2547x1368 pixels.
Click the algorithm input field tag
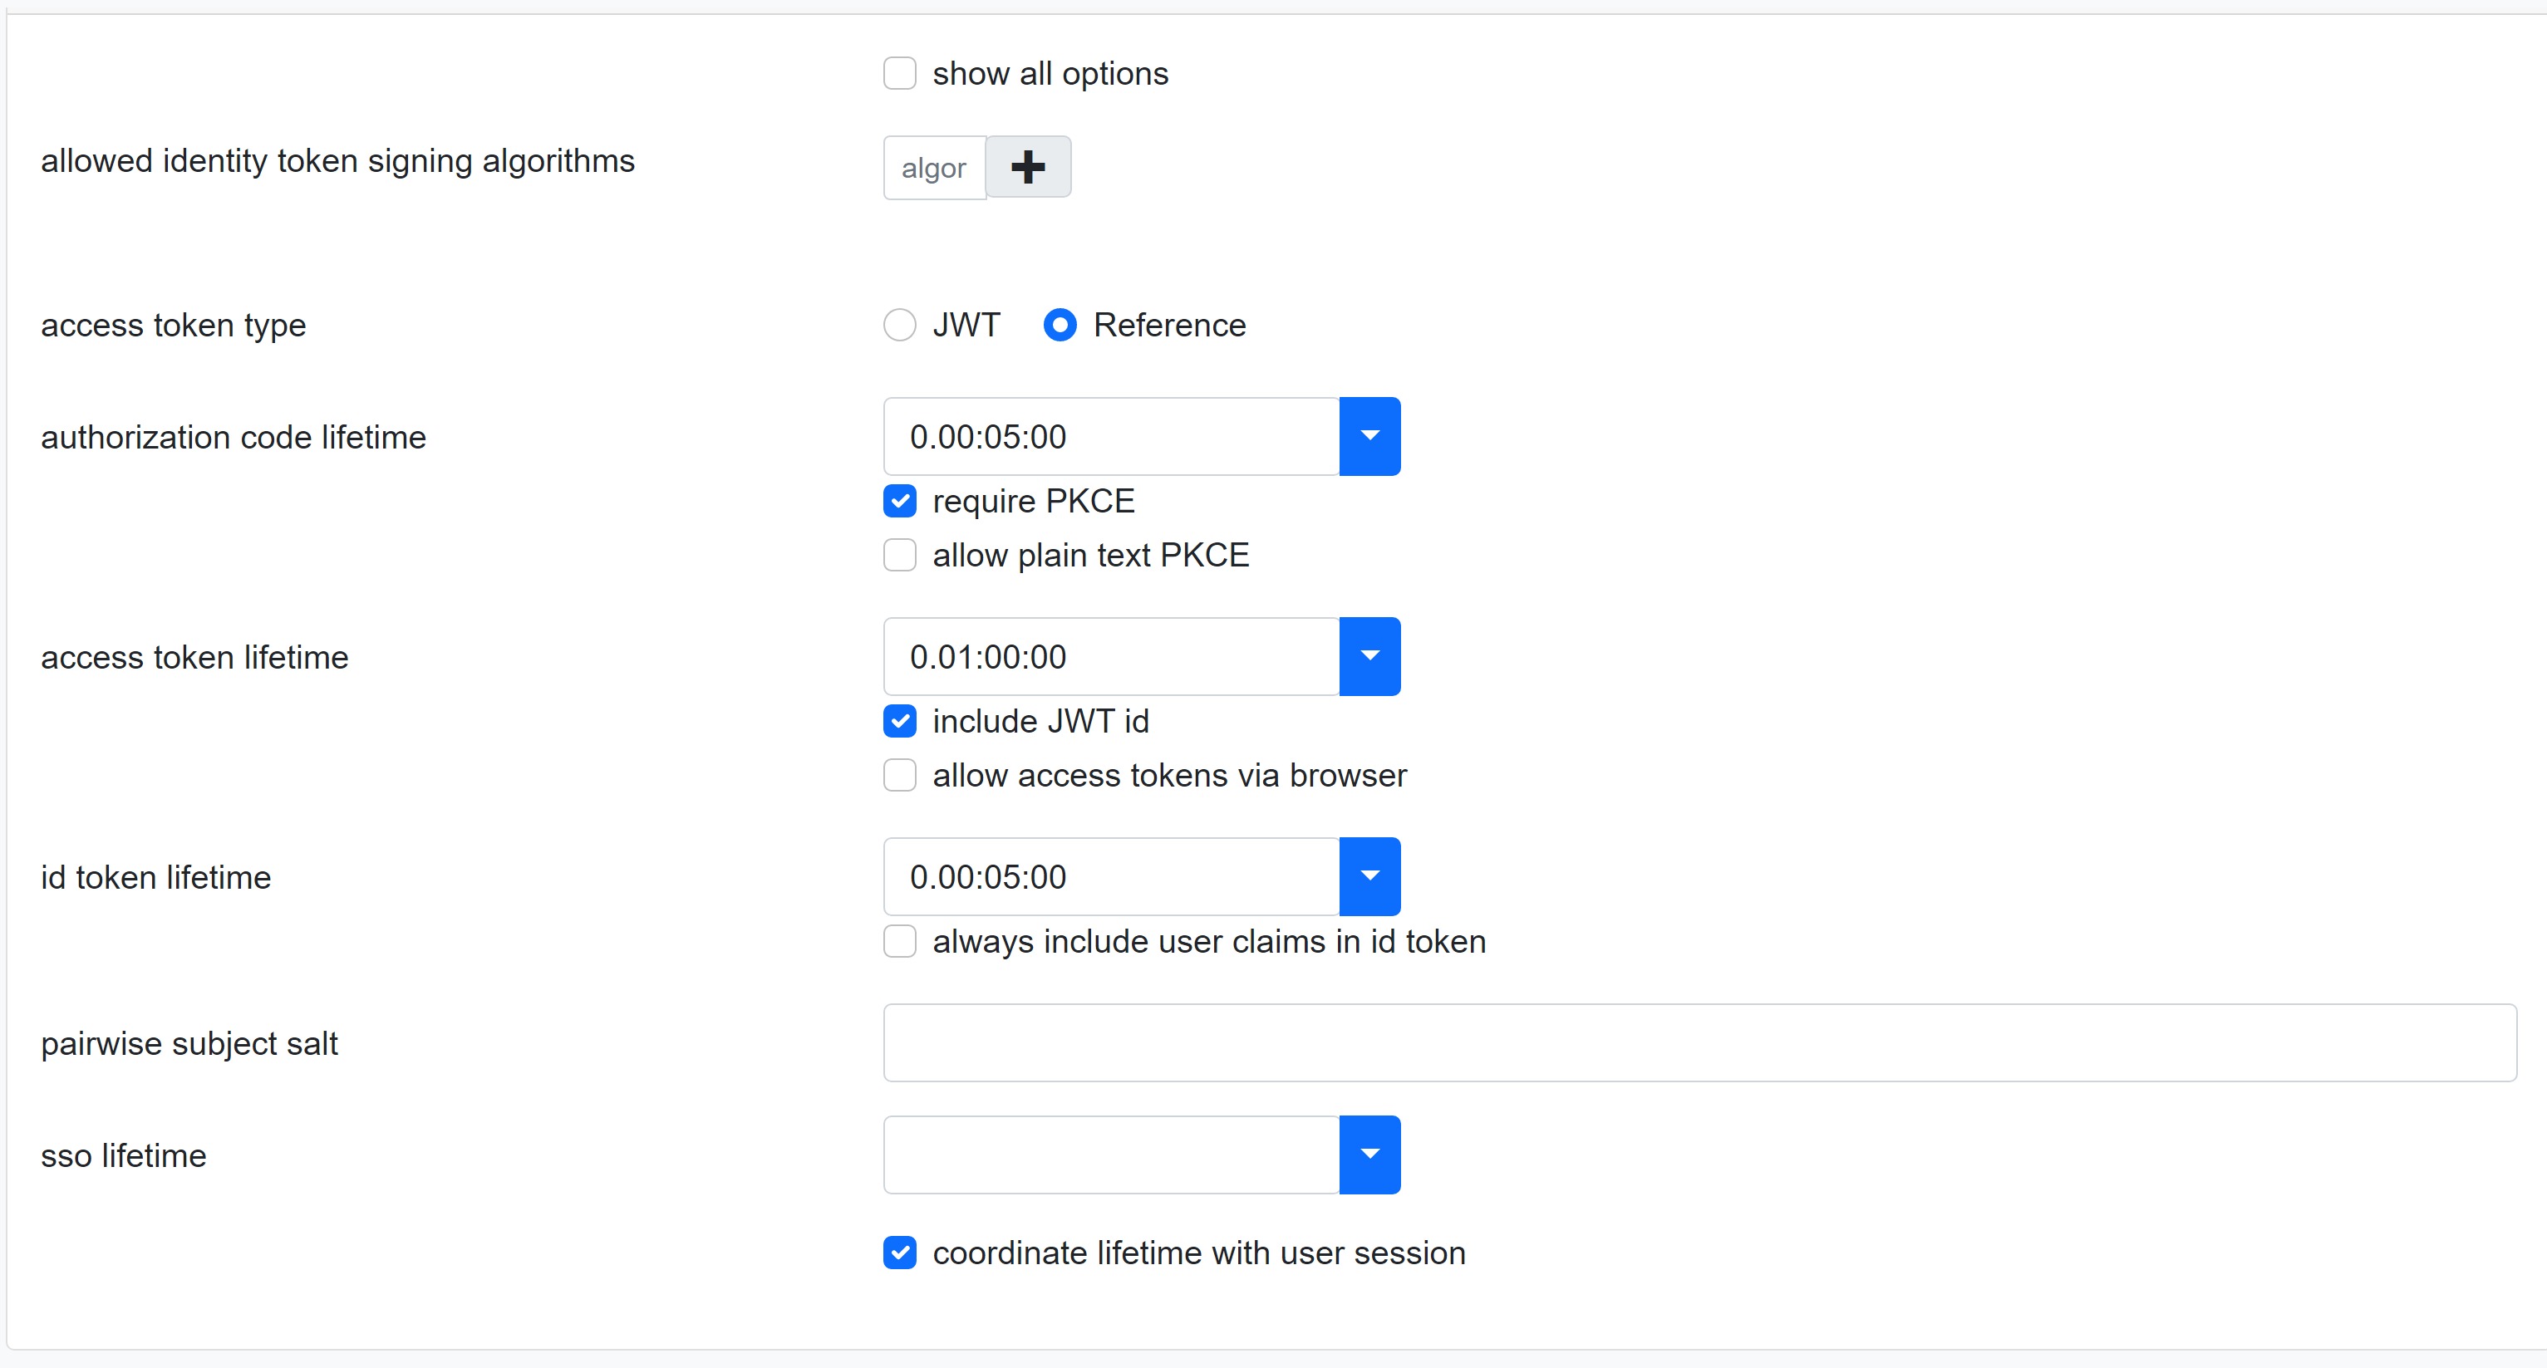point(935,165)
